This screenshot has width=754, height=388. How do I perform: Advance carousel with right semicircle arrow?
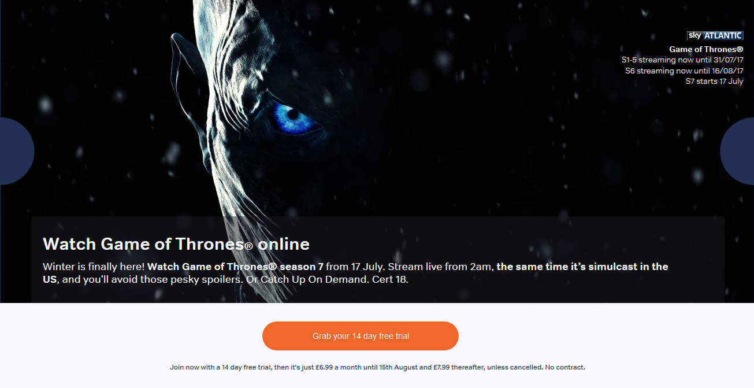[737, 151]
